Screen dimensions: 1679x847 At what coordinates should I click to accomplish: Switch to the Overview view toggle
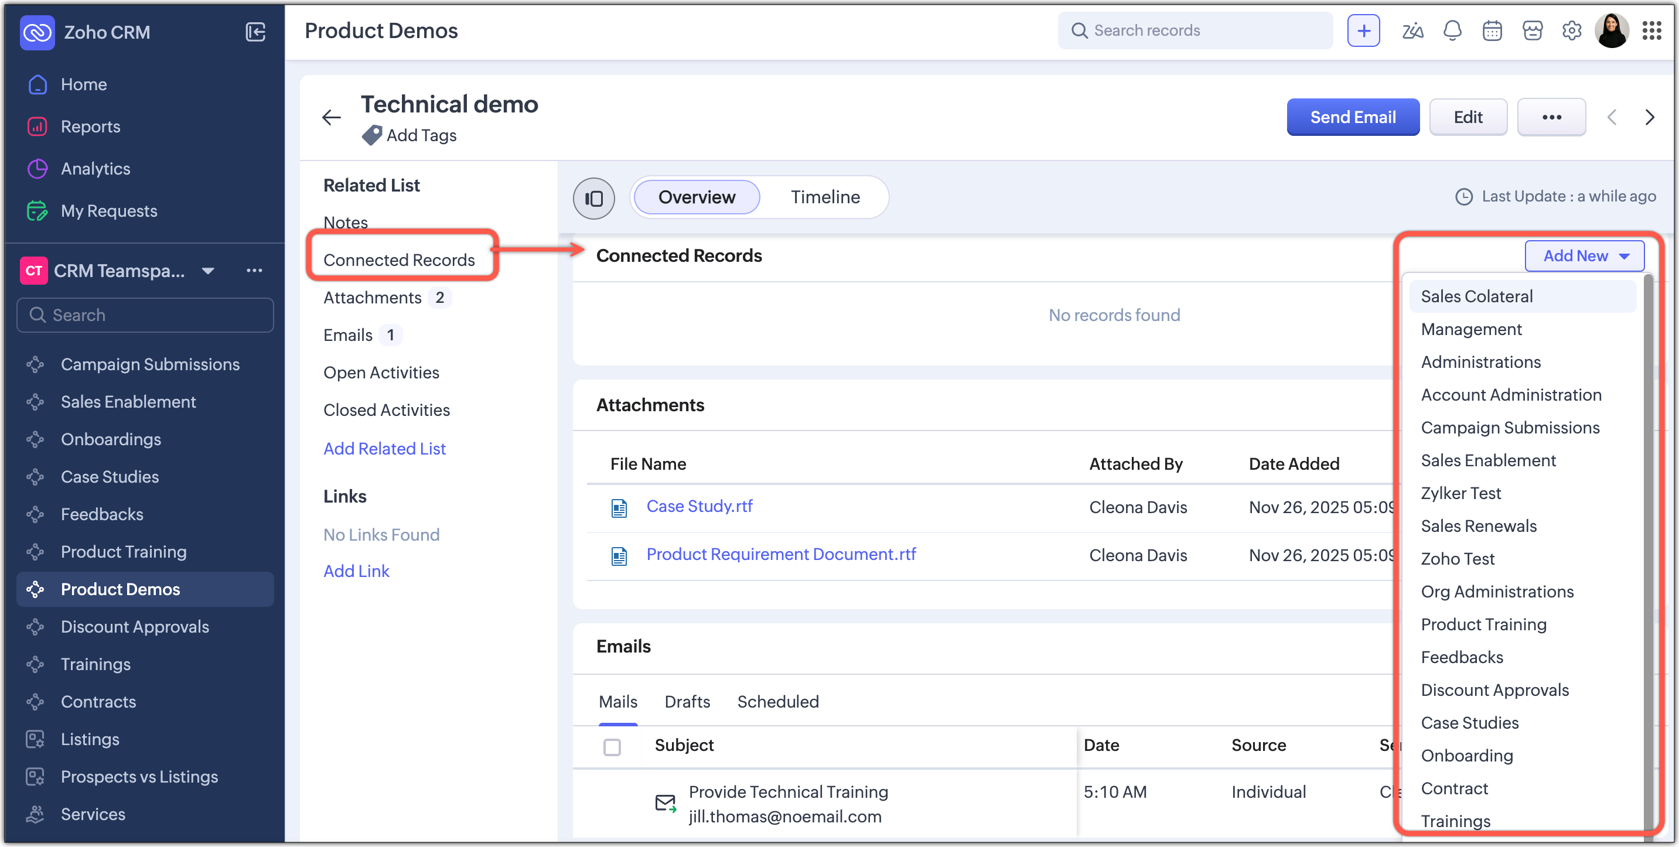click(x=696, y=197)
